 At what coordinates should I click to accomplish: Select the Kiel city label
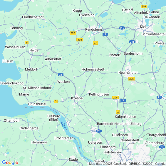pos(143,27)
